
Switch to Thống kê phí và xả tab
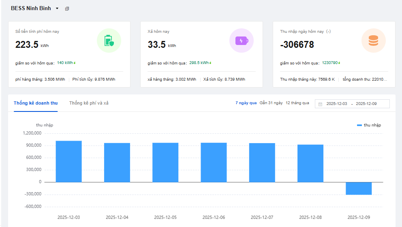(x=89, y=103)
